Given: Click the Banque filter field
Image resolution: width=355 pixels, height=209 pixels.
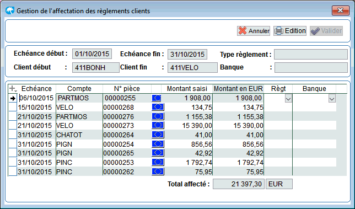Looking at the screenshot, I should 311,67.
